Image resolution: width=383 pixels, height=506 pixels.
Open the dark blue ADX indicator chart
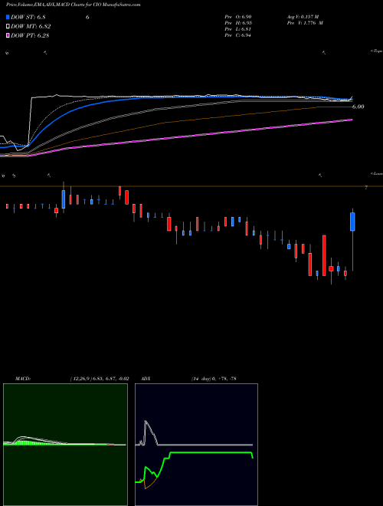tap(196, 445)
